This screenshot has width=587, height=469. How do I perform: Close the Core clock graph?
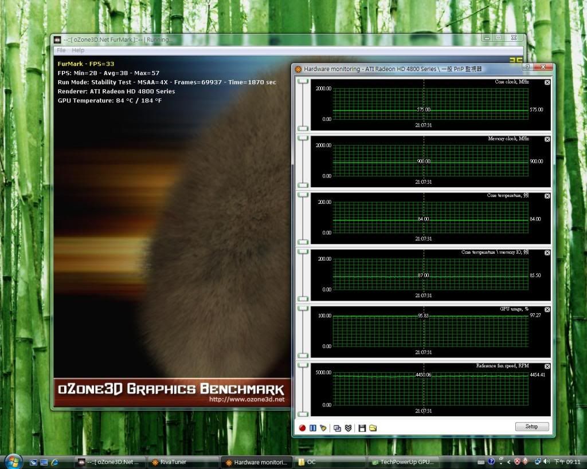point(547,82)
